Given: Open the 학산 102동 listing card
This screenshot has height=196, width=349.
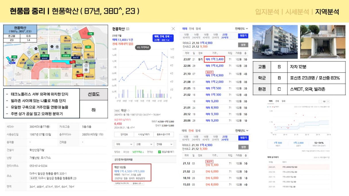Looking at the screenshot, I should pos(131,173).
